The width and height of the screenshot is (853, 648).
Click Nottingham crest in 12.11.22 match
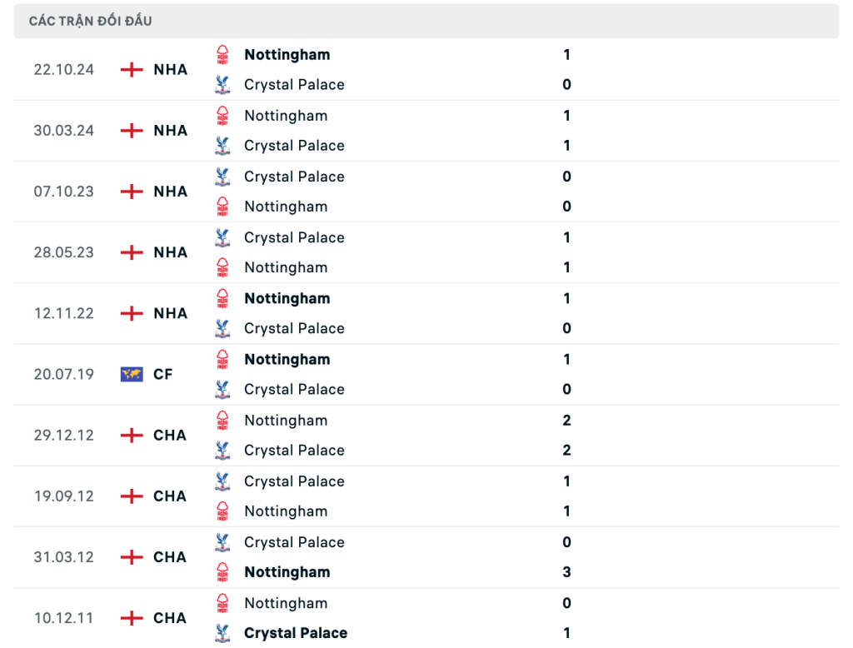click(x=222, y=299)
